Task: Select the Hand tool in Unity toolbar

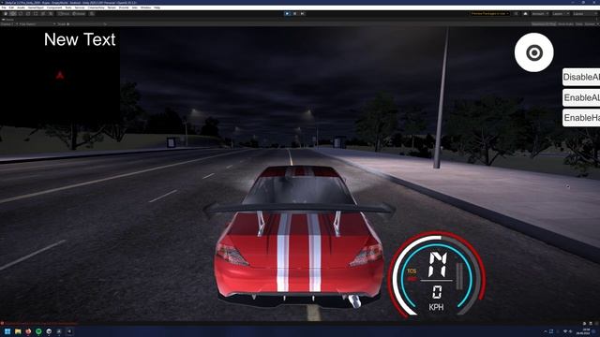Action: [x=6, y=14]
